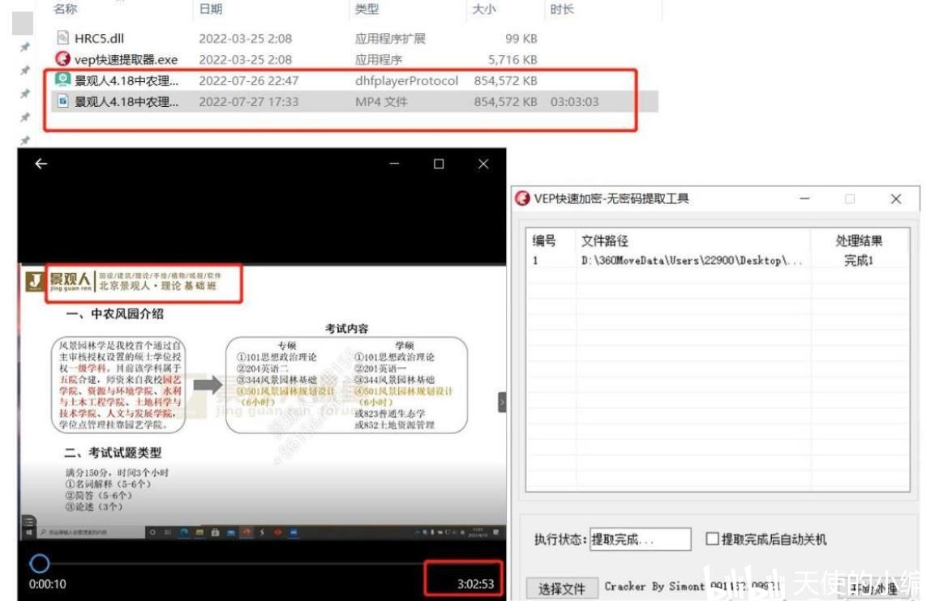Select the MP4 file 景观人4.18中农理
Viewport: 926px width, 601px height.
354,101
